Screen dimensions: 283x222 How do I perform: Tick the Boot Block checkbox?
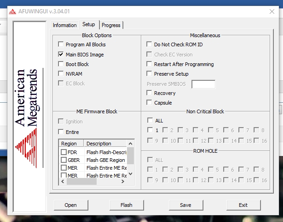(61, 64)
